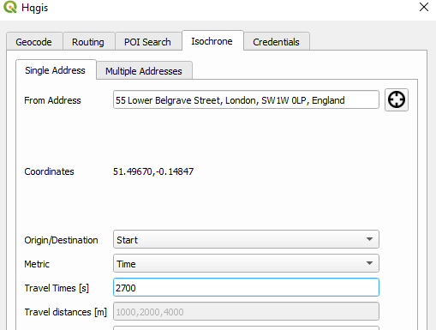Image resolution: width=436 pixels, height=330 pixels.
Task: Click the Travel distances [m] label
Action: (65, 312)
